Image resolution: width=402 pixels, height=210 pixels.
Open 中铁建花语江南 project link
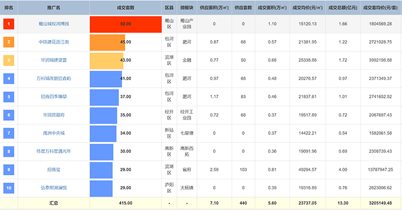tap(54, 42)
